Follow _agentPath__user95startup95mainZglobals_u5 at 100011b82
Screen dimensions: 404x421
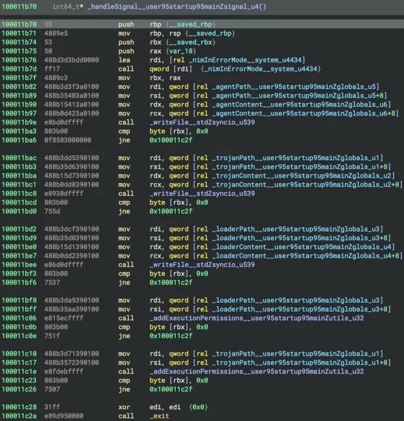point(294,87)
